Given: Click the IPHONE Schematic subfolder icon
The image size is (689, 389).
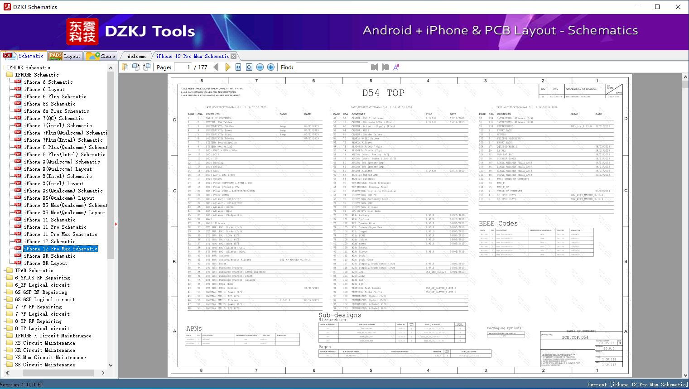Looking at the screenshot, I should 10,75.
